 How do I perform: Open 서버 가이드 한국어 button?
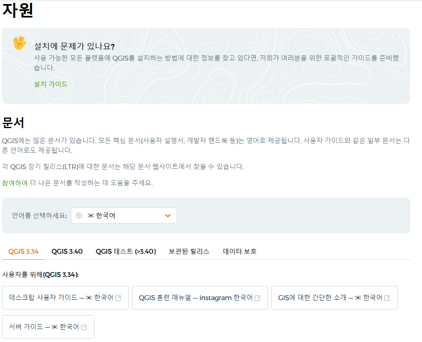coord(48,327)
